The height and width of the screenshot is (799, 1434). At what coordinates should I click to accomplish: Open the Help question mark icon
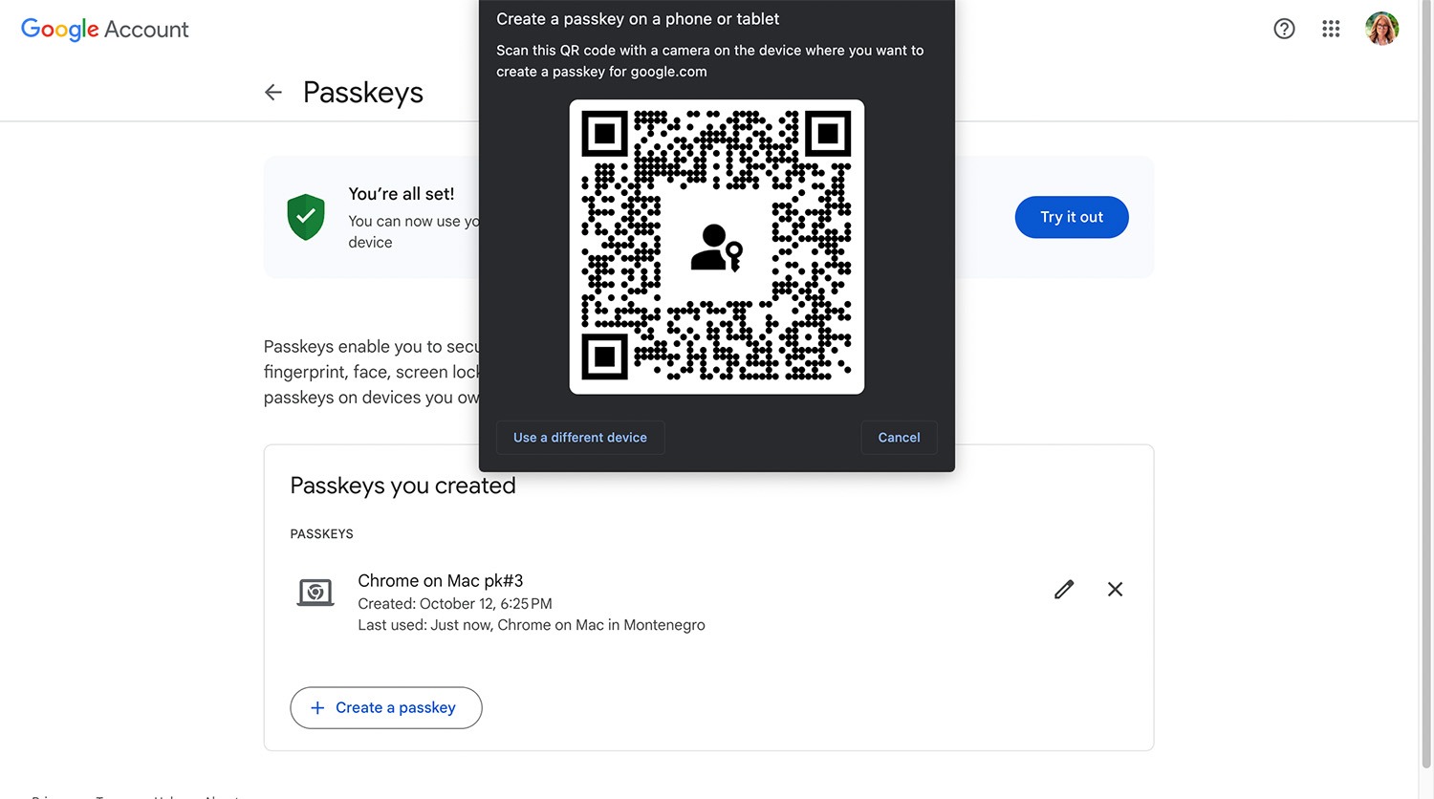(x=1284, y=29)
